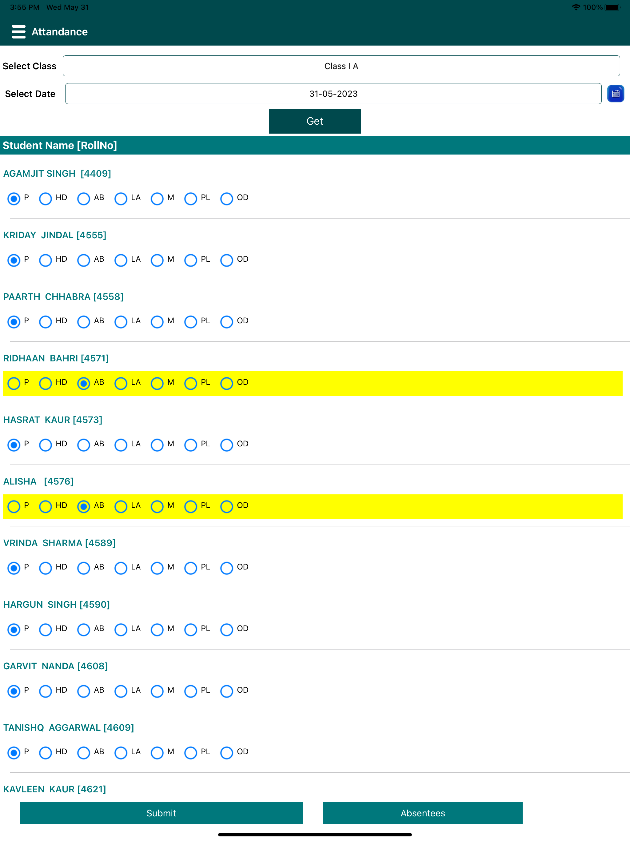Mark Hargun Singh [4590] as HD
Viewport: 630px width, 841px height.
pyautogui.click(x=45, y=630)
